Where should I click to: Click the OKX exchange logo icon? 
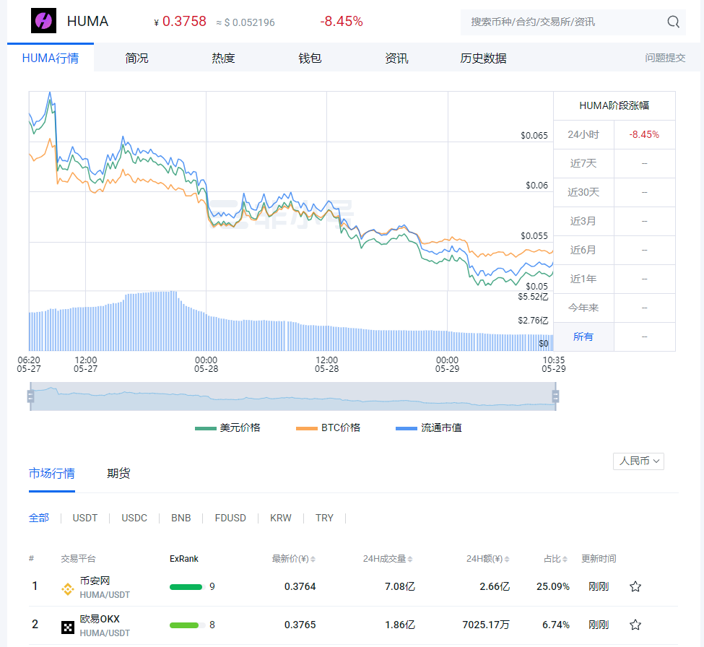coord(68,628)
